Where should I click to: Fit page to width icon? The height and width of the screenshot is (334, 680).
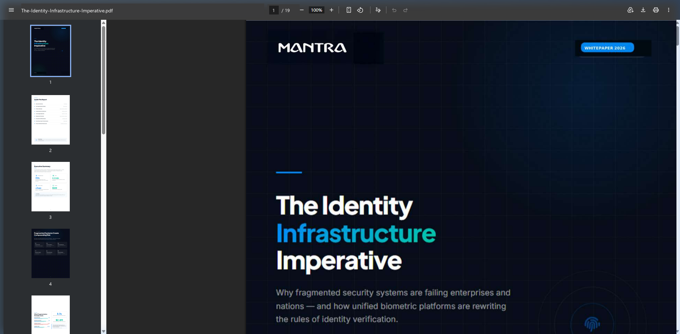pos(349,10)
